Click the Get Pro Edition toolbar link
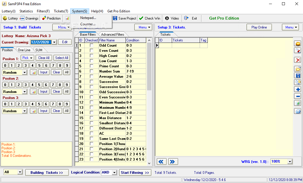Image resolution: width=303 pixels, height=183 pixels. [224, 18]
